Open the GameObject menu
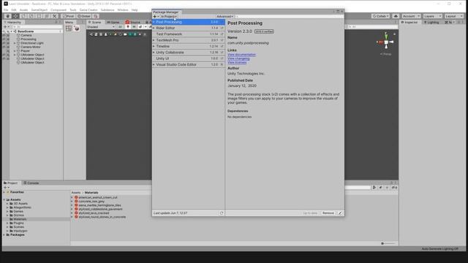 pos(39,9)
